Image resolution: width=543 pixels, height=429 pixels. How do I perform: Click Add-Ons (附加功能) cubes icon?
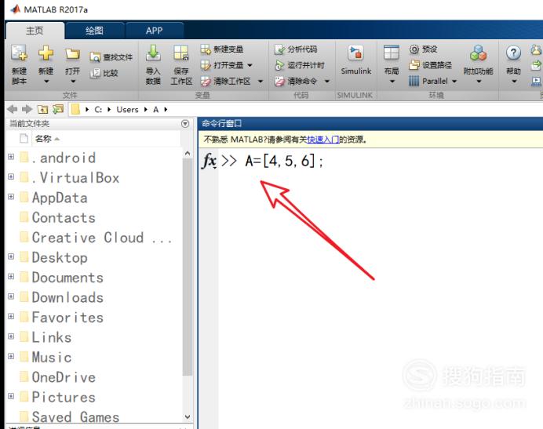tap(478, 53)
